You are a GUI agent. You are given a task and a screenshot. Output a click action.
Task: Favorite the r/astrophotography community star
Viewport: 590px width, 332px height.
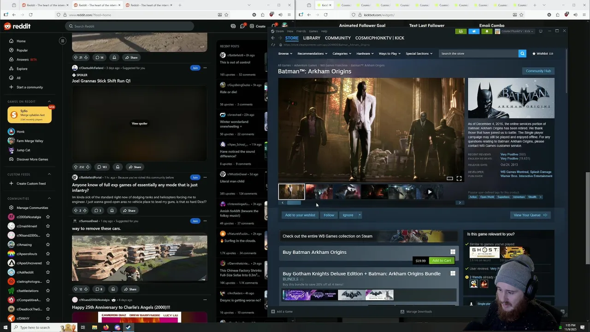(x=48, y=281)
